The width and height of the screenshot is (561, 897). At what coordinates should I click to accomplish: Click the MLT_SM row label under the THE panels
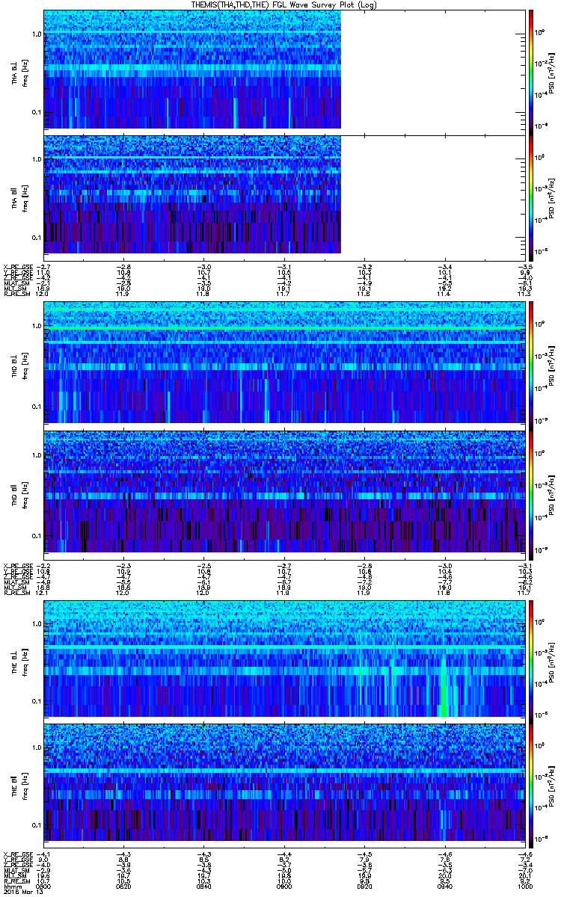point(14,876)
